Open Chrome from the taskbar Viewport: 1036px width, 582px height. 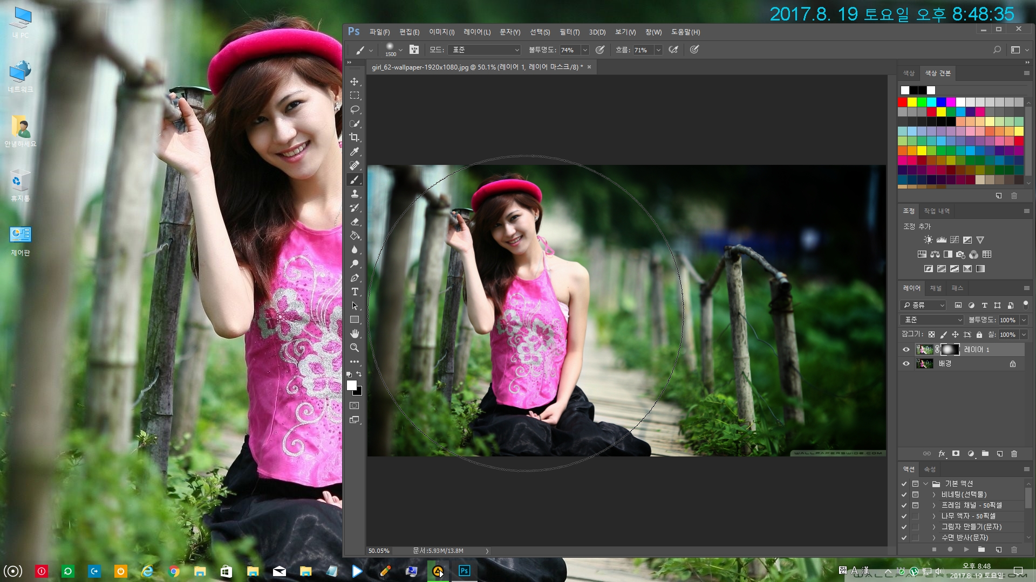coord(174,571)
